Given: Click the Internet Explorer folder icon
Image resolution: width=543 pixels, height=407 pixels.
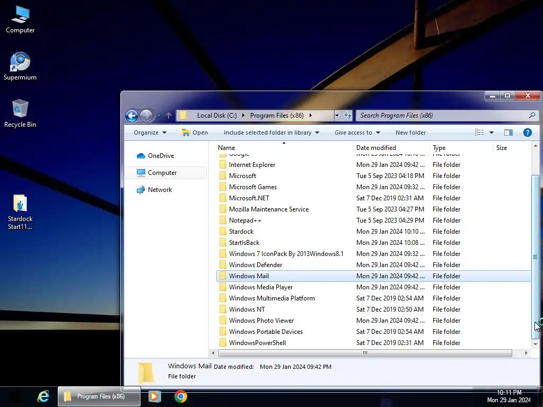Looking at the screenshot, I should pyautogui.click(x=223, y=165).
